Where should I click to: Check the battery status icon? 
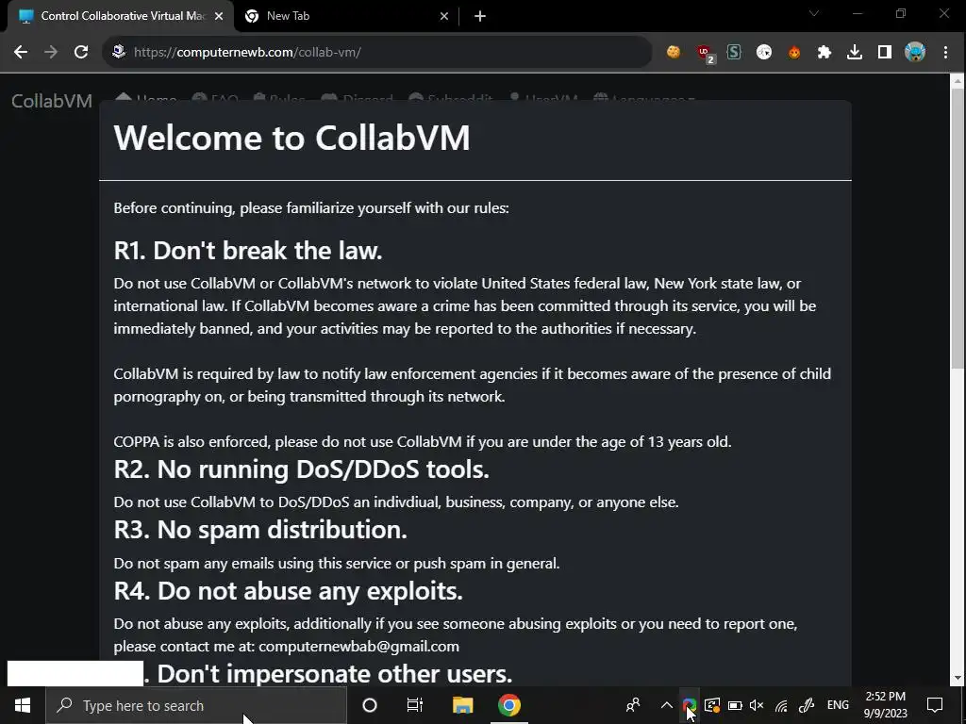point(734,705)
